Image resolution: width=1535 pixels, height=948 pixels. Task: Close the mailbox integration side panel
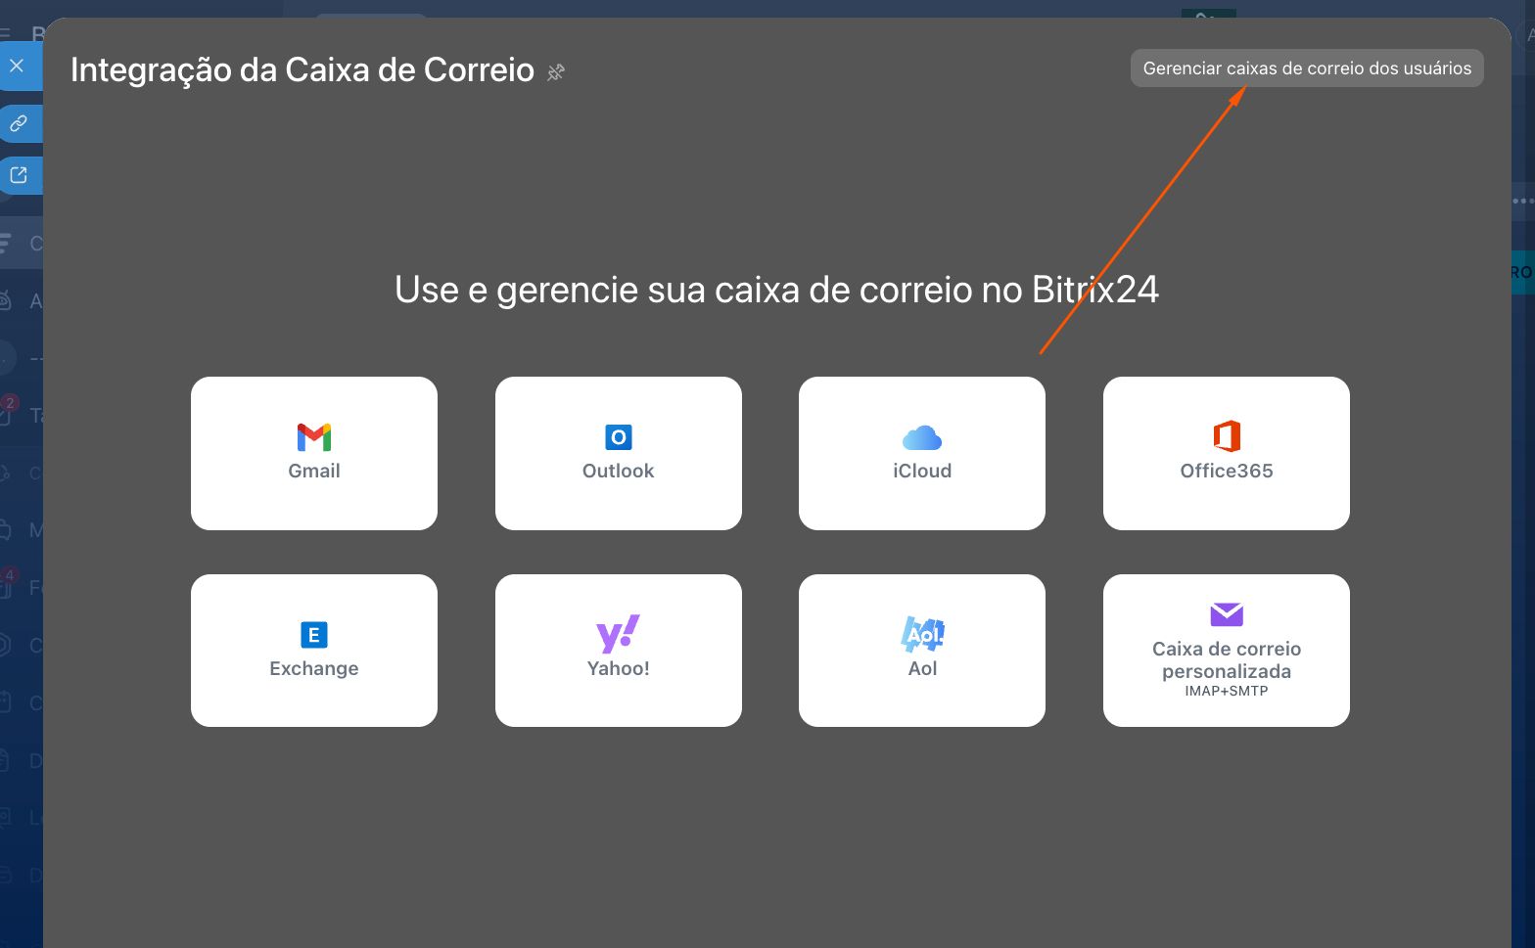click(17, 66)
